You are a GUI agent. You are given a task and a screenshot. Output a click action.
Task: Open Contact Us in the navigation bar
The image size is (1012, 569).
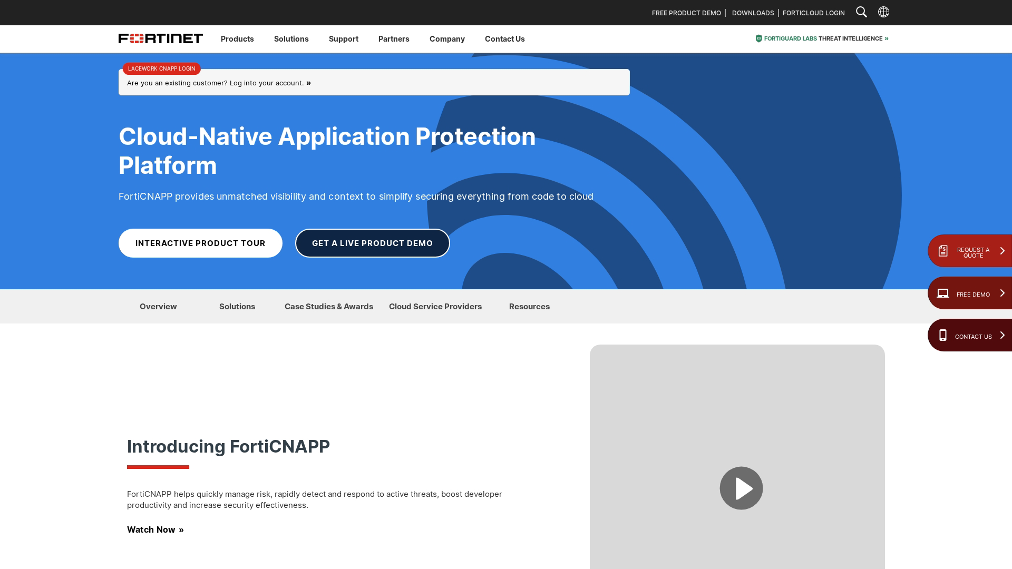click(x=505, y=39)
